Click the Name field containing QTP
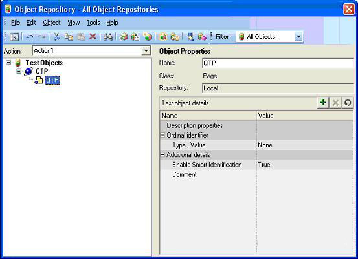 [x=278, y=63]
